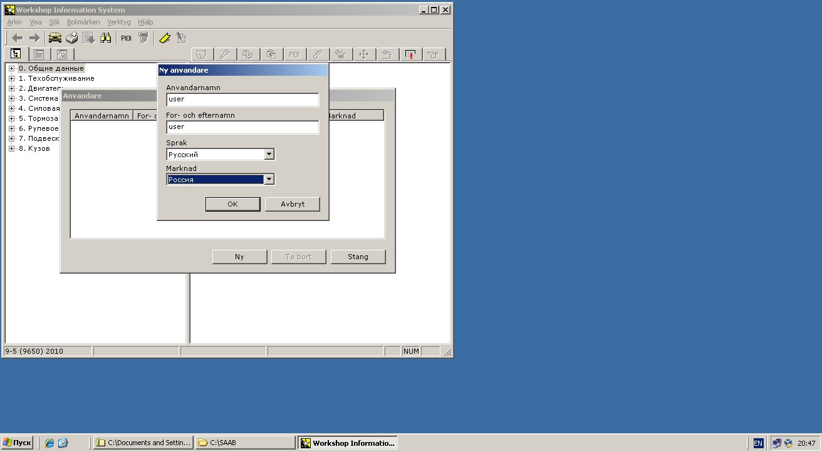Click the PIOI button in the main toolbar
Image resolution: width=822 pixels, height=452 pixels.
coord(127,38)
